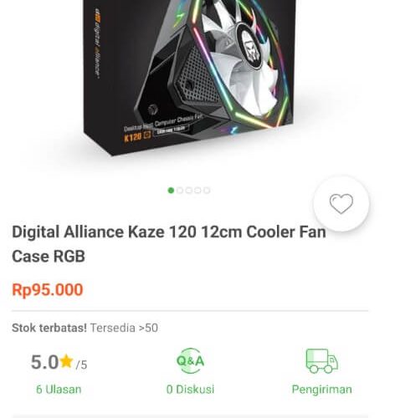
Task: Open the Q&A discussion icon
Action: tap(191, 360)
